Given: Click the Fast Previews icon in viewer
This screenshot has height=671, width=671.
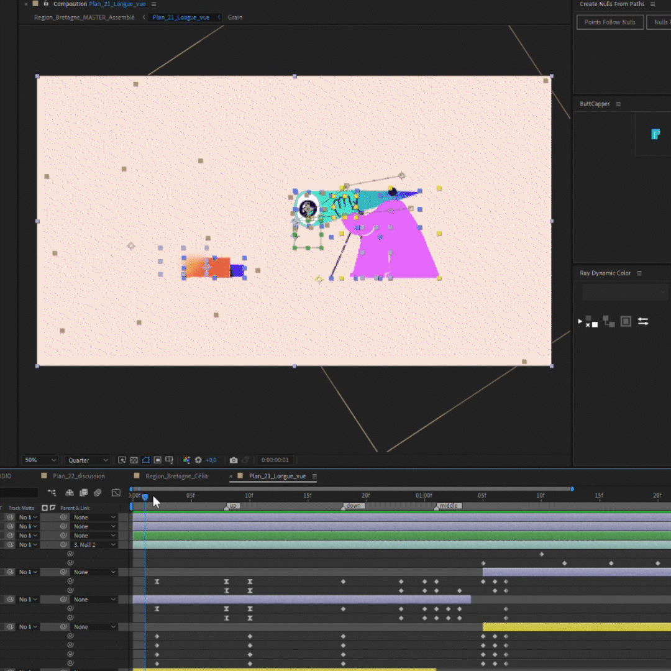Looking at the screenshot, I should (x=122, y=460).
